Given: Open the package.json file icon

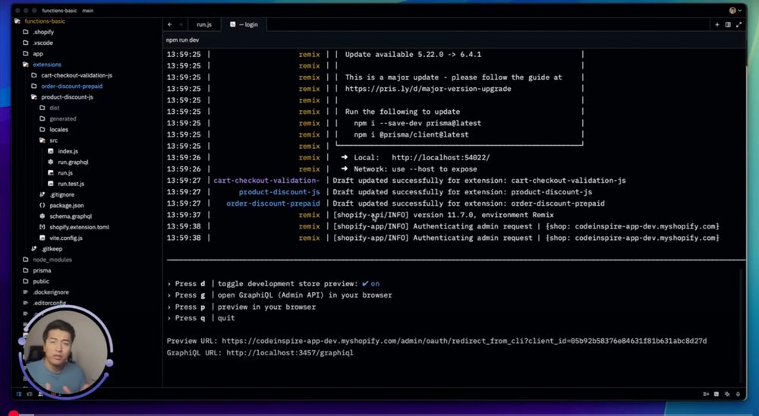Looking at the screenshot, I should pos(42,205).
